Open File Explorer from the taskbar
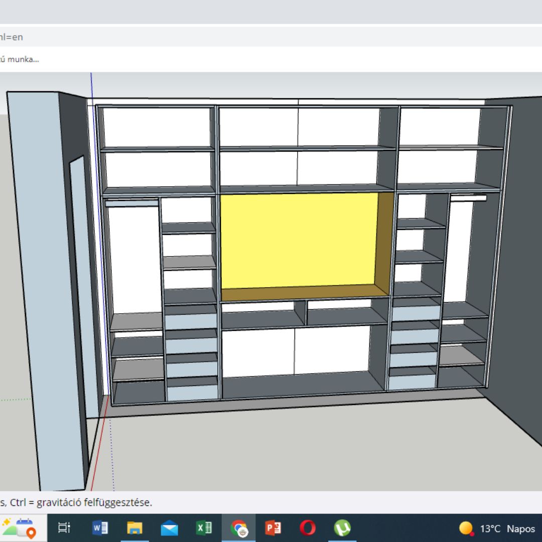Screen dimensions: 542x542 (134, 528)
